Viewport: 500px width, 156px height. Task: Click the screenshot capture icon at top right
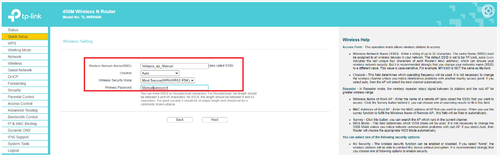click(x=488, y=11)
